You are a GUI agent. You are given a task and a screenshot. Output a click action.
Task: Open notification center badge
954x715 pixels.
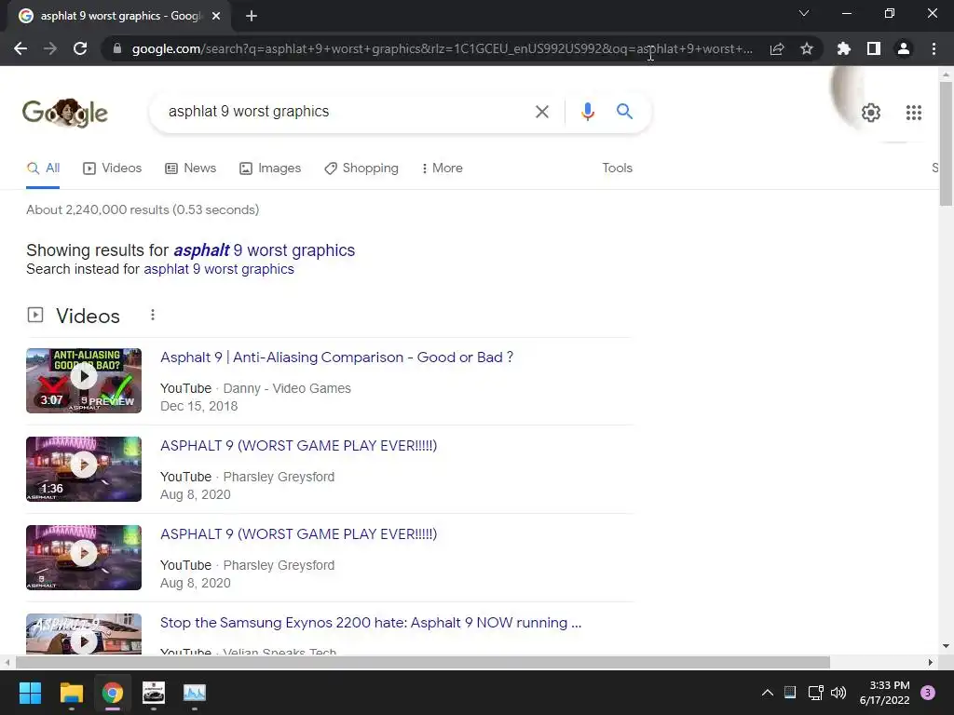[x=928, y=693]
